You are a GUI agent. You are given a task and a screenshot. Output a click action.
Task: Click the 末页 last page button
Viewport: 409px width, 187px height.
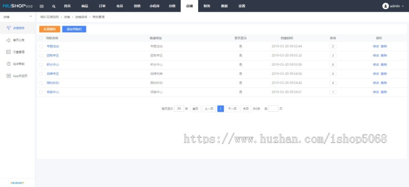[x=246, y=109]
